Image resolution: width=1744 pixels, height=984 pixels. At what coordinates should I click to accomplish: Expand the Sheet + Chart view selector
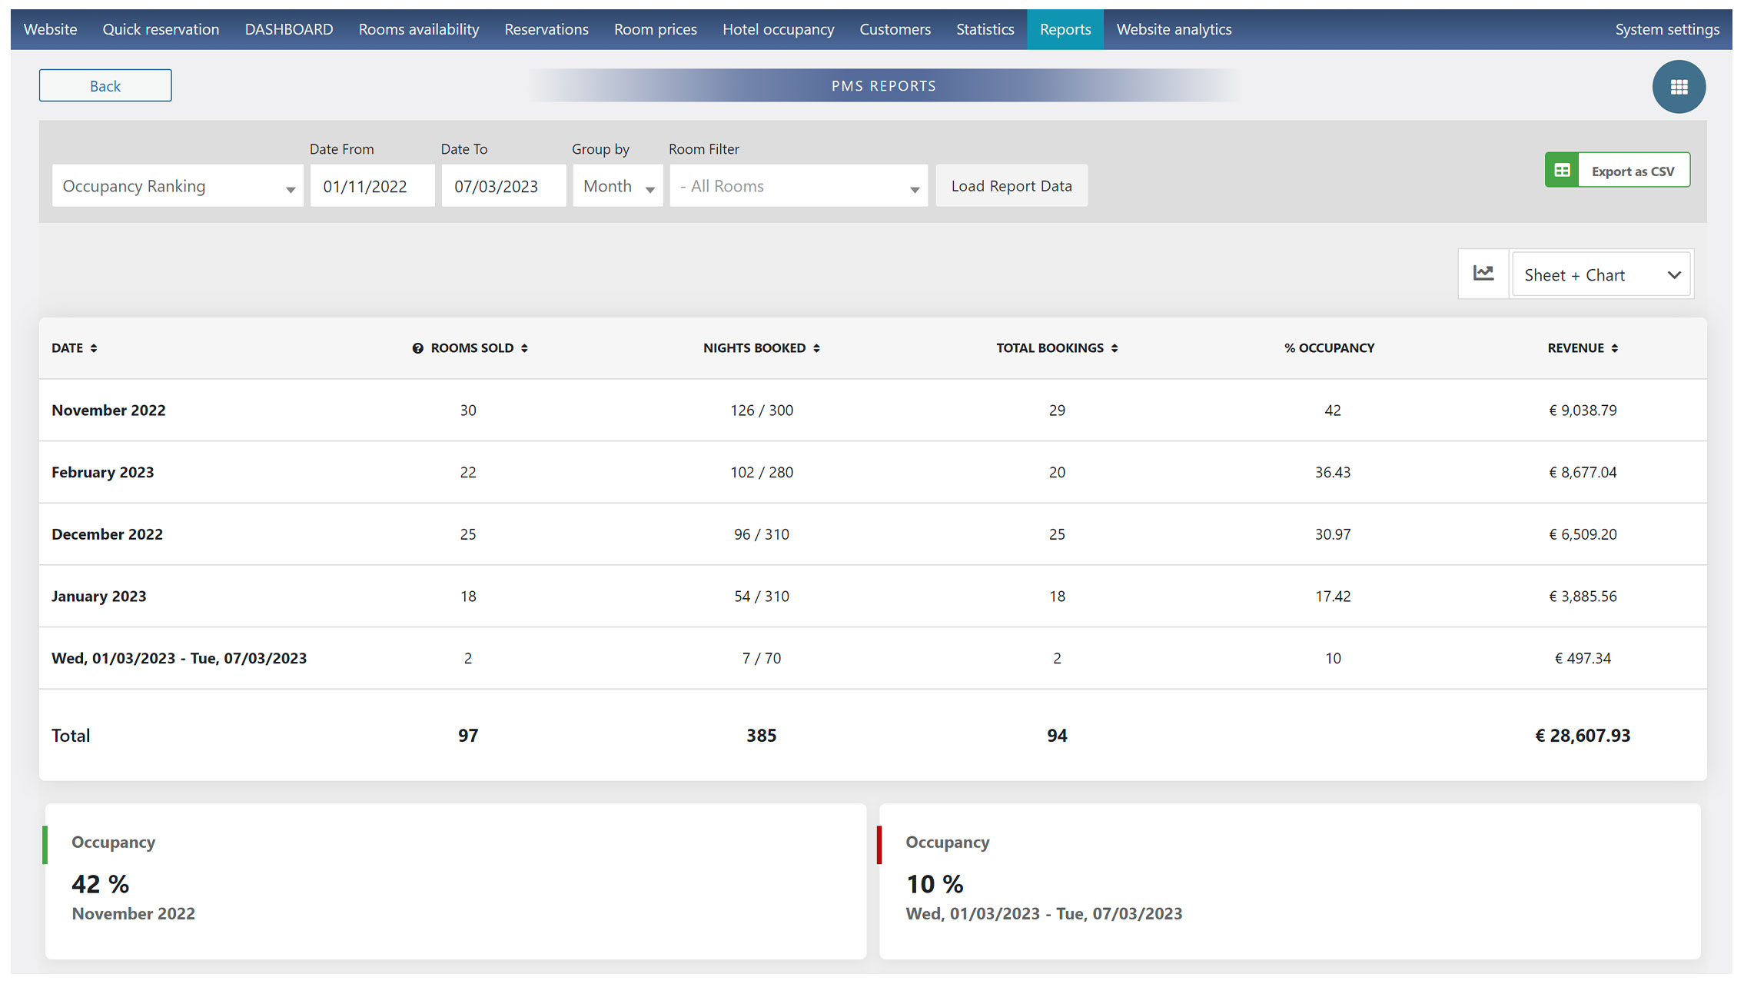(x=1602, y=274)
